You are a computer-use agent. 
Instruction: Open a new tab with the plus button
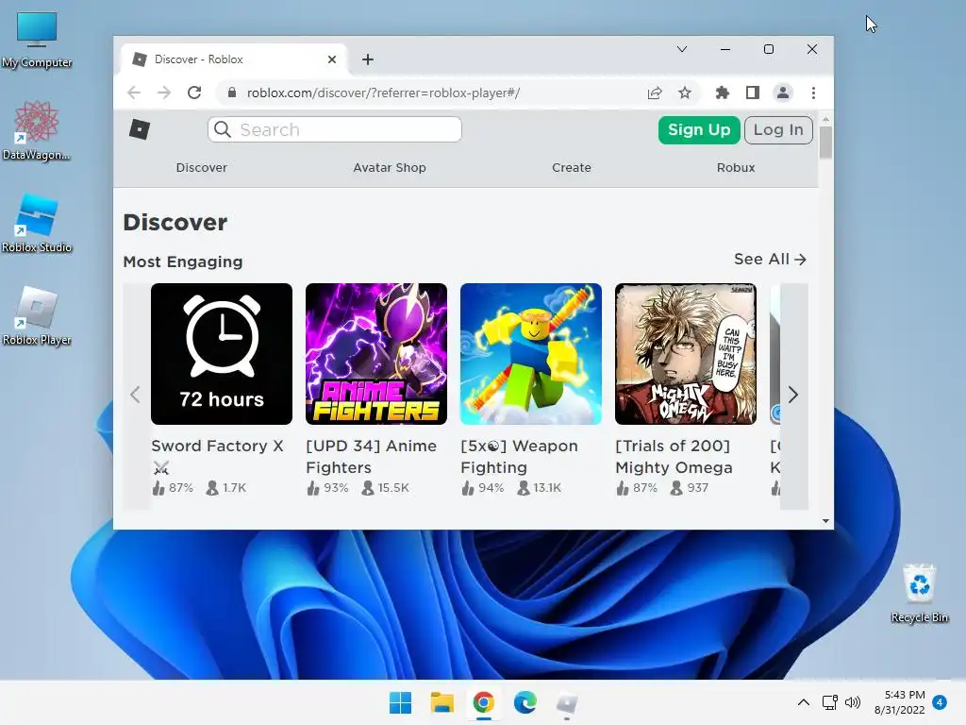coord(368,59)
